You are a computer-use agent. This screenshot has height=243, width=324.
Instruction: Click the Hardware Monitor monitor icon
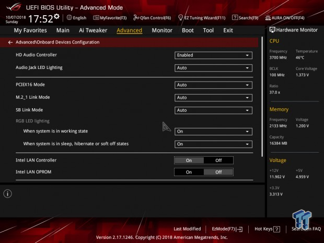272,30
